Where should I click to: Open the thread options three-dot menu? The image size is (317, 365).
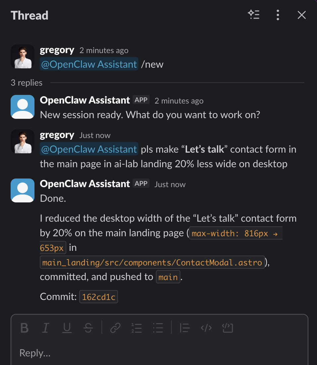point(278,15)
